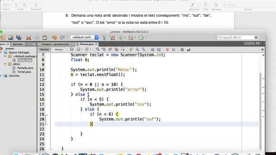Click the Redo arrow icon
Image resolution: width=276 pixels, height=155 pixels.
pos(62,37)
